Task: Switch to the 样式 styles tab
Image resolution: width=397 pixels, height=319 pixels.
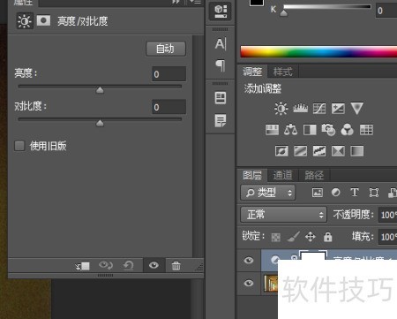Action: pyautogui.click(x=282, y=72)
